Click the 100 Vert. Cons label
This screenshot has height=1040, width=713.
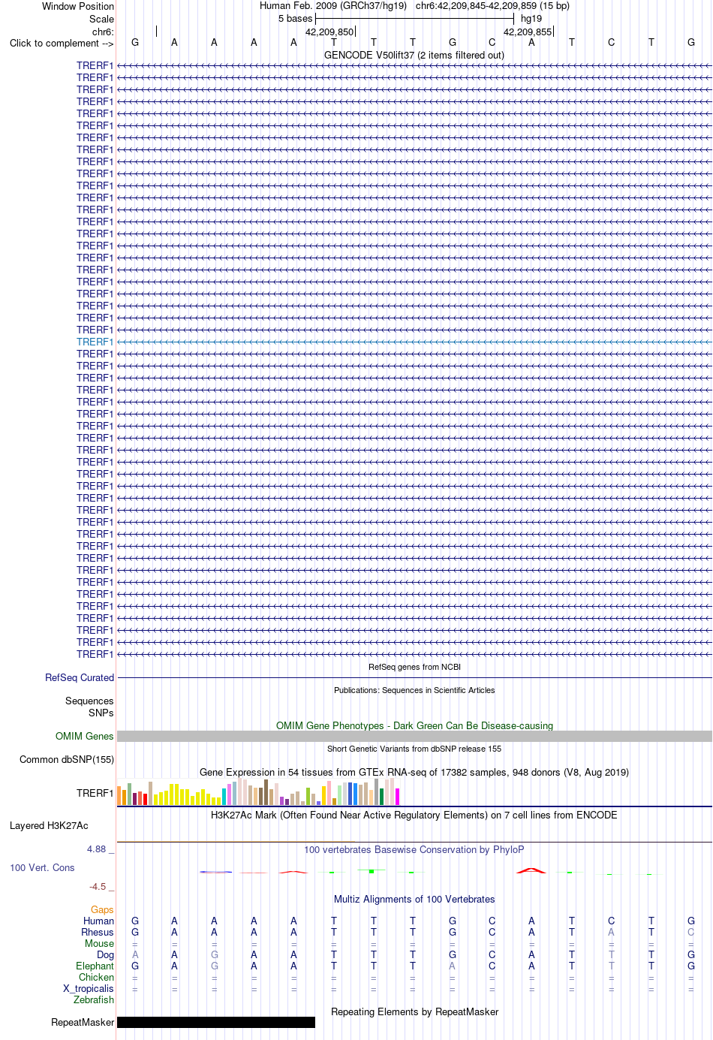(x=42, y=867)
